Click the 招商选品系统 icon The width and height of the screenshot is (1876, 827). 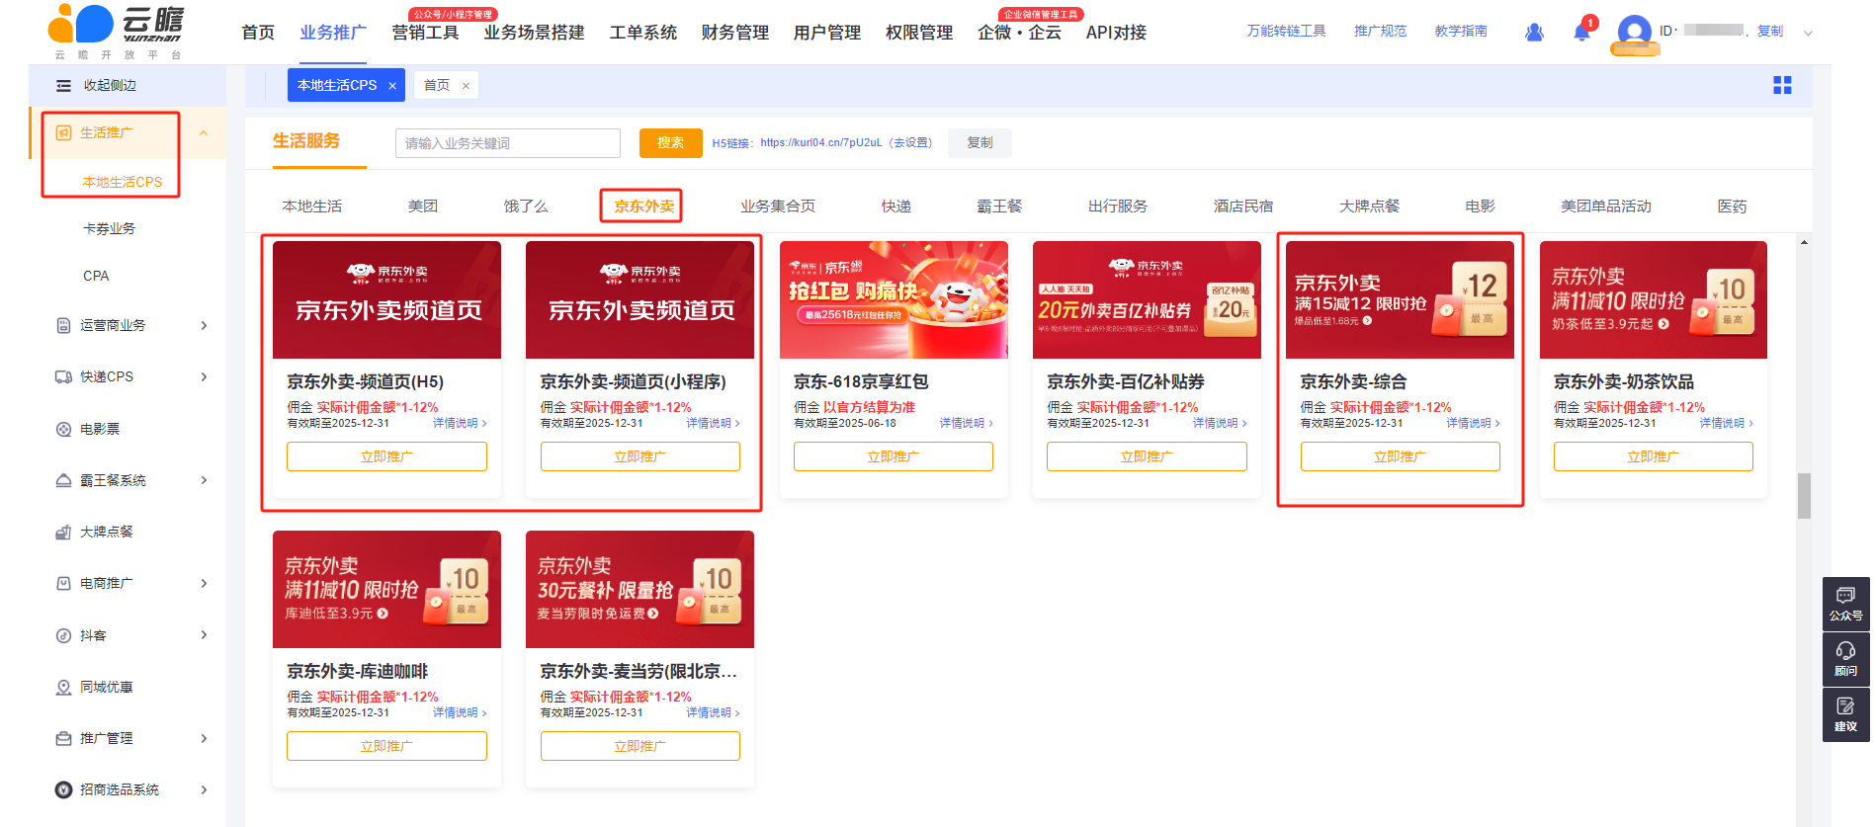pos(63,789)
